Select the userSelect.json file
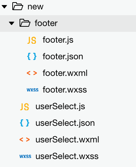 [65, 123]
